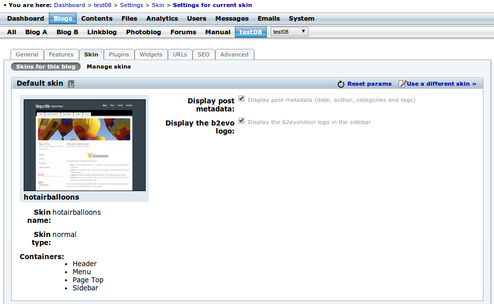This screenshot has height=304, width=494.
Task: Click the help manual icon beside Default skin
Action: coord(71,84)
